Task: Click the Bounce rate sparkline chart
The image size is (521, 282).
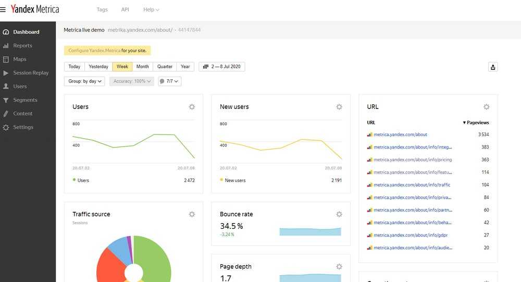Action: tap(311, 231)
